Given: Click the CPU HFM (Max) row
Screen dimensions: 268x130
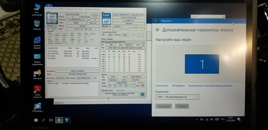Looking at the screenshot, I should 72,53.
